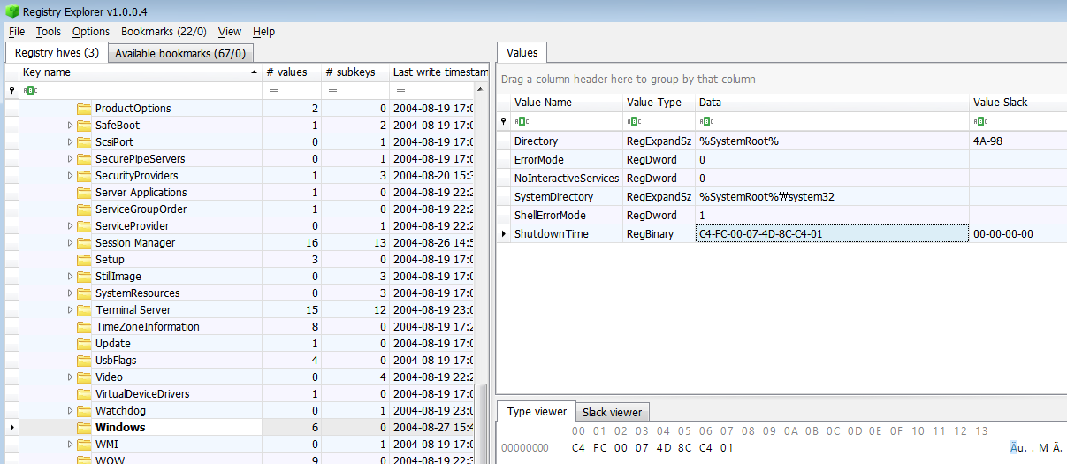Select the ErrorMode value row

pyautogui.click(x=781, y=160)
